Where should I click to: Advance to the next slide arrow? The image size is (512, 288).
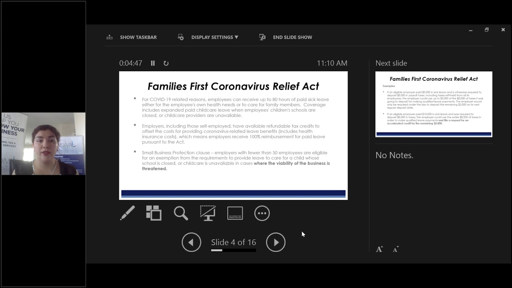[x=276, y=242]
